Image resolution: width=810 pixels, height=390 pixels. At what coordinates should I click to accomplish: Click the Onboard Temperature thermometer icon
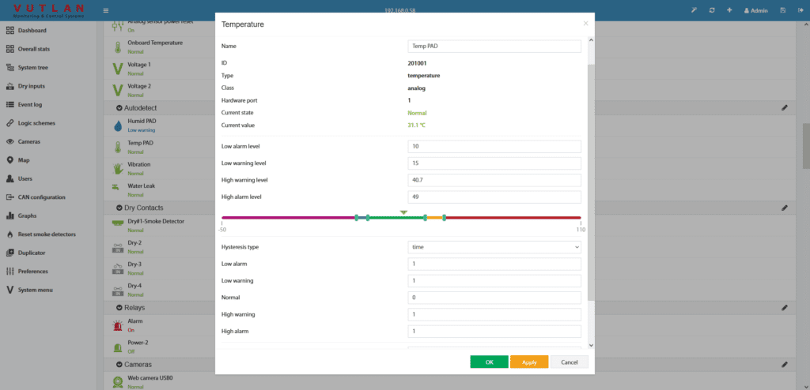click(x=118, y=47)
